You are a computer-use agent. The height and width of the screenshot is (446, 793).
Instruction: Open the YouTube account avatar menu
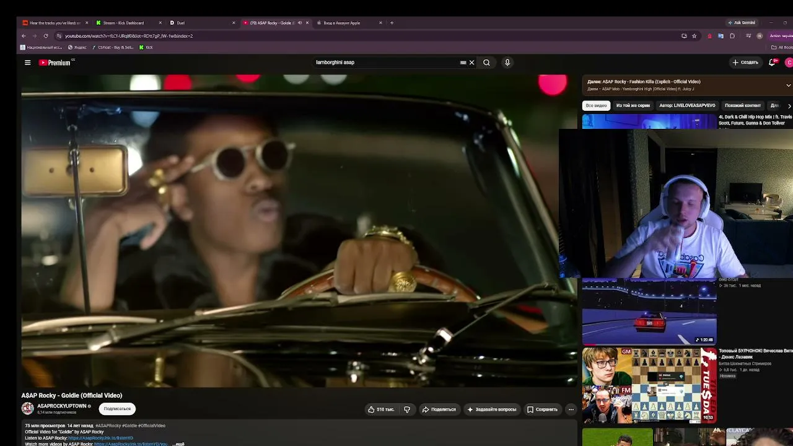pos(789,63)
